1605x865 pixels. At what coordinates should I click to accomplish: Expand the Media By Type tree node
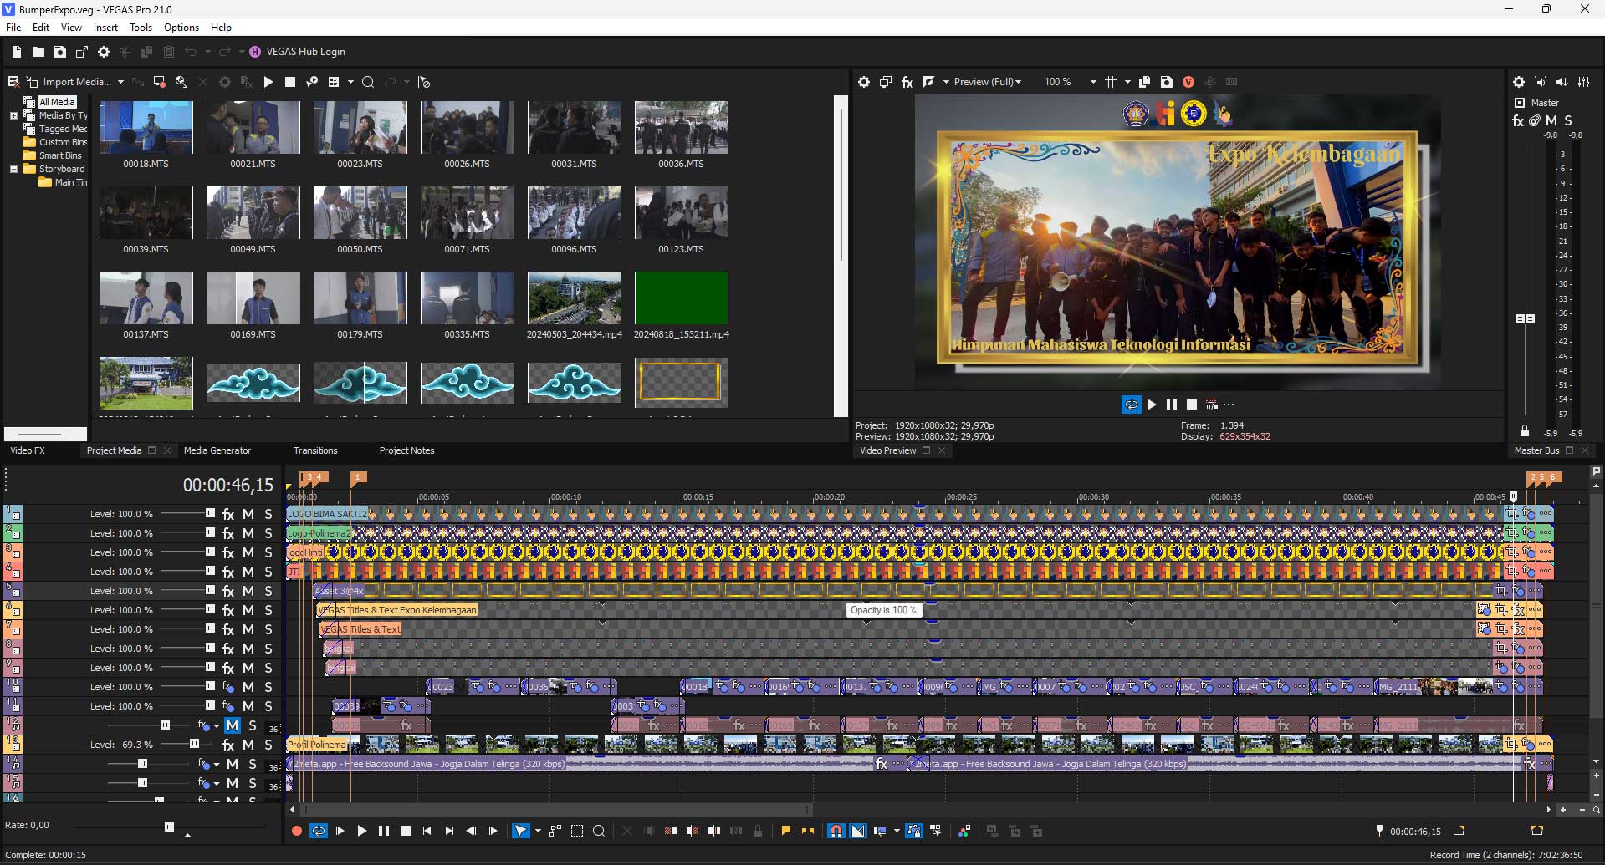pyautogui.click(x=13, y=115)
